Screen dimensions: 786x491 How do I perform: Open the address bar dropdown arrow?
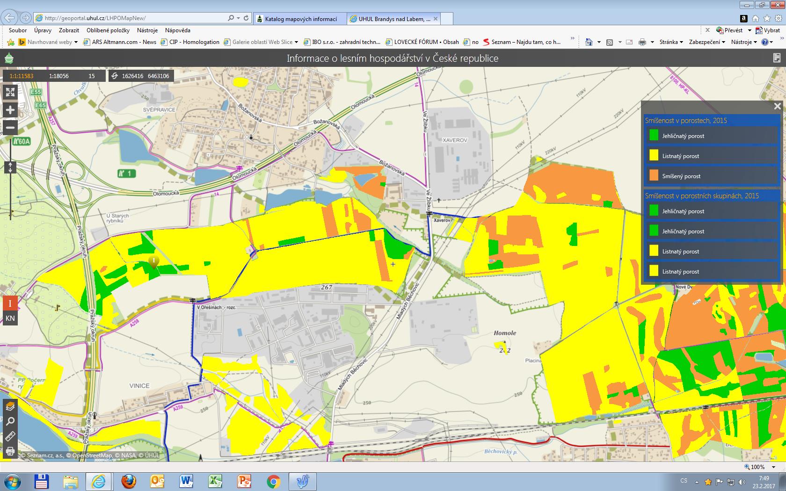click(x=239, y=18)
